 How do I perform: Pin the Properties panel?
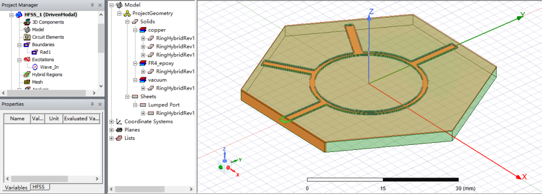92,104
